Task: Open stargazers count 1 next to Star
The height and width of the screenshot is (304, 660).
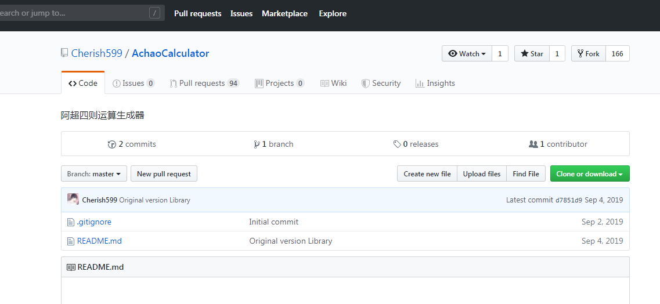Action: click(557, 53)
